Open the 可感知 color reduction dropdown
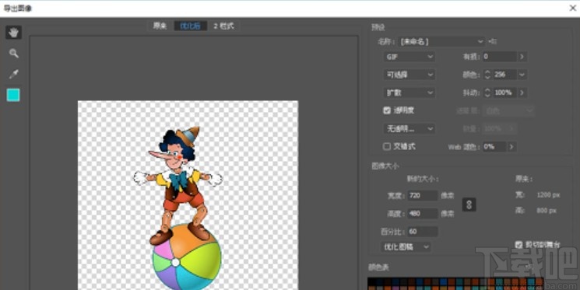 click(x=409, y=75)
